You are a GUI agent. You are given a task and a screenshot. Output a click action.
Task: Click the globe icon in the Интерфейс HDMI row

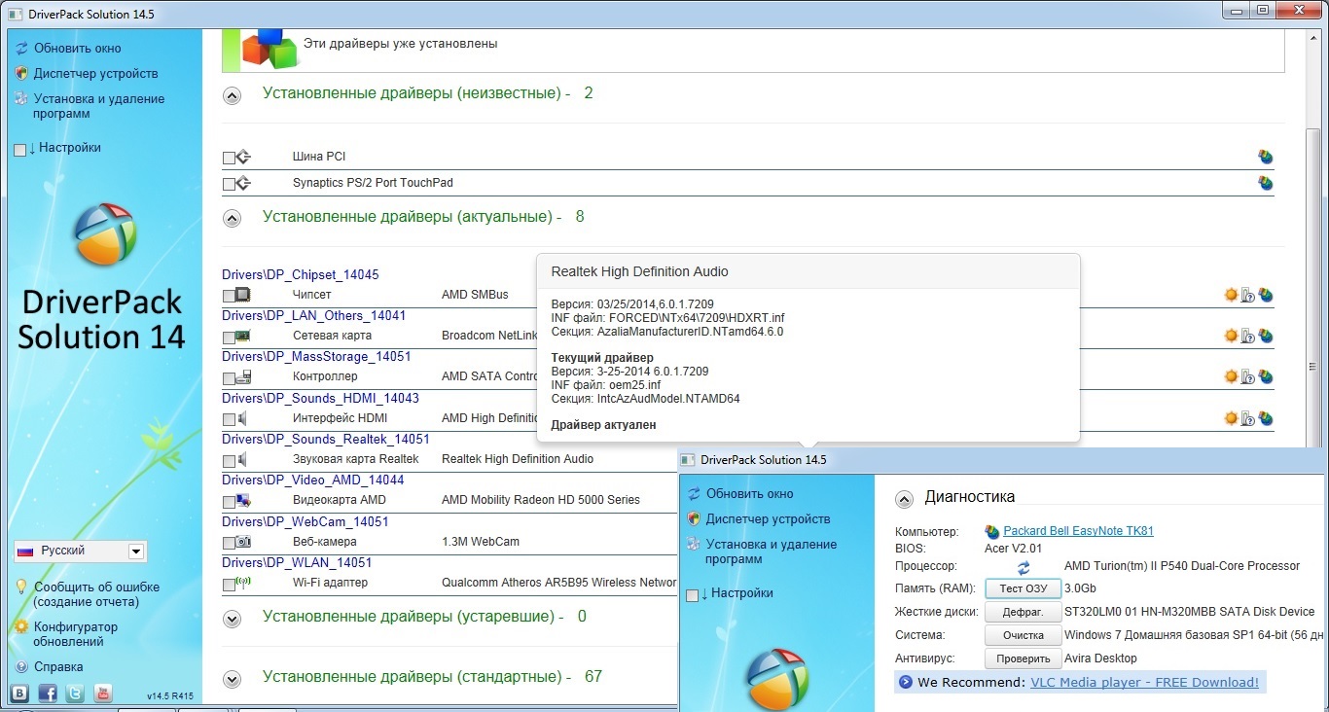(1266, 418)
